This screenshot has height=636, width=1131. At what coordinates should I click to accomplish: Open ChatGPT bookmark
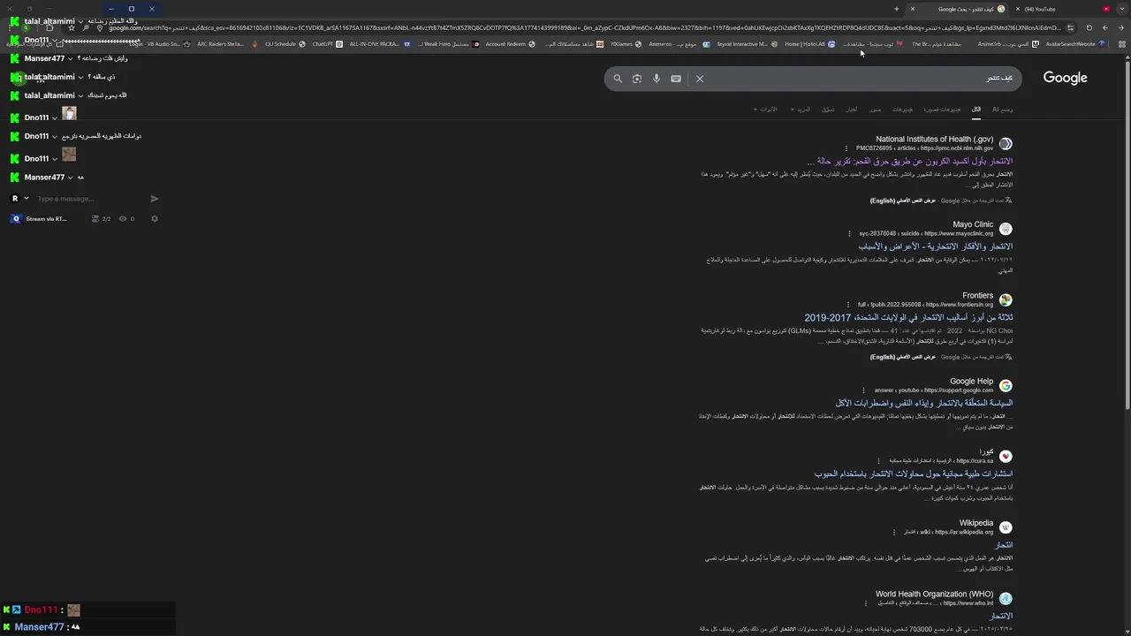(x=327, y=44)
